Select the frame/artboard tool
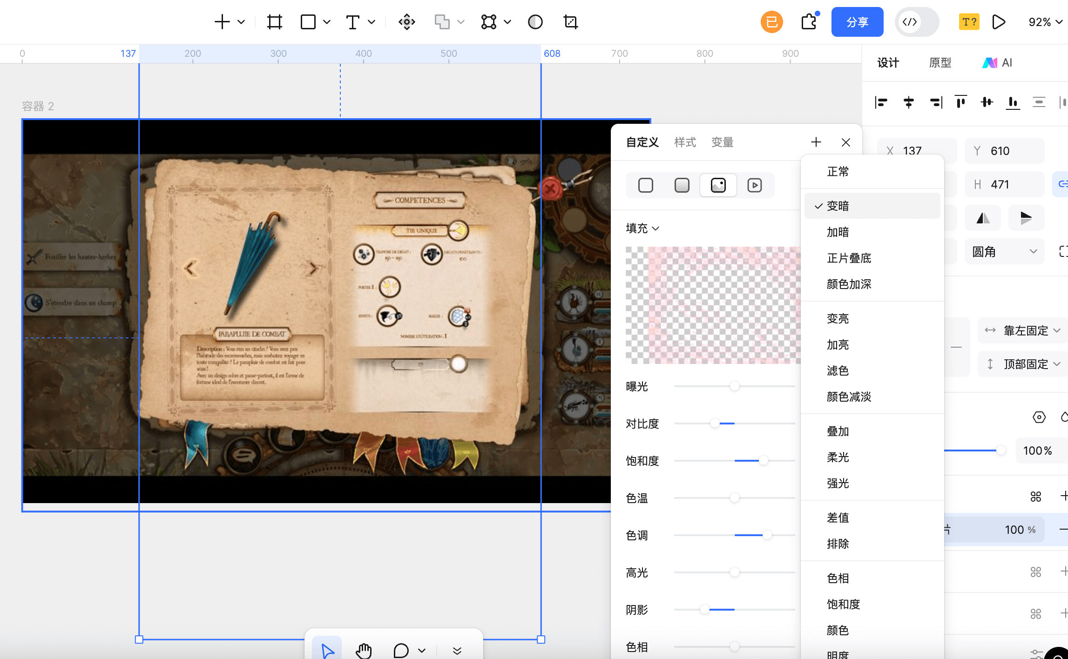The width and height of the screenshot is (1068, 659). [x=274, y=22]
